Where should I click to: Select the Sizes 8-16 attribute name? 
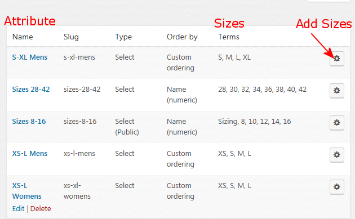29,122
